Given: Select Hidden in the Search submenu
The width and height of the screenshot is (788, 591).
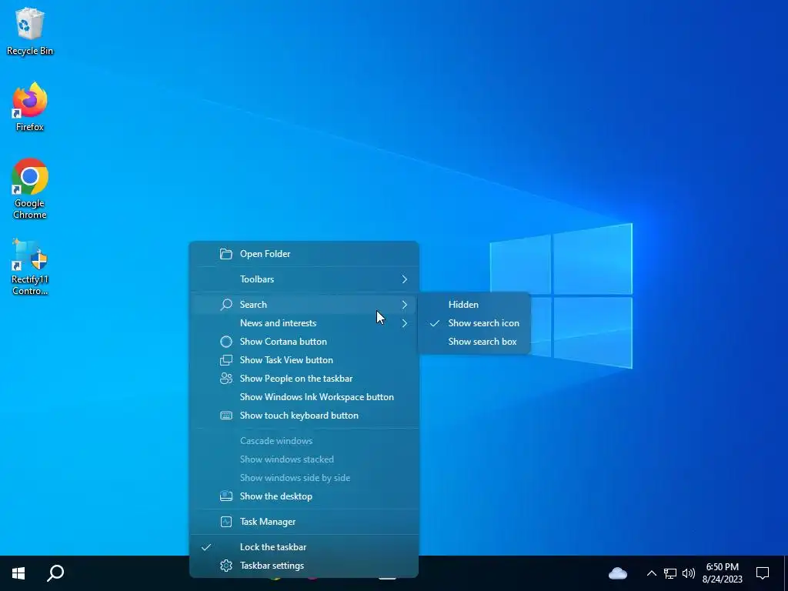Looking at the screenshot, I should click(x=474, y=305).
